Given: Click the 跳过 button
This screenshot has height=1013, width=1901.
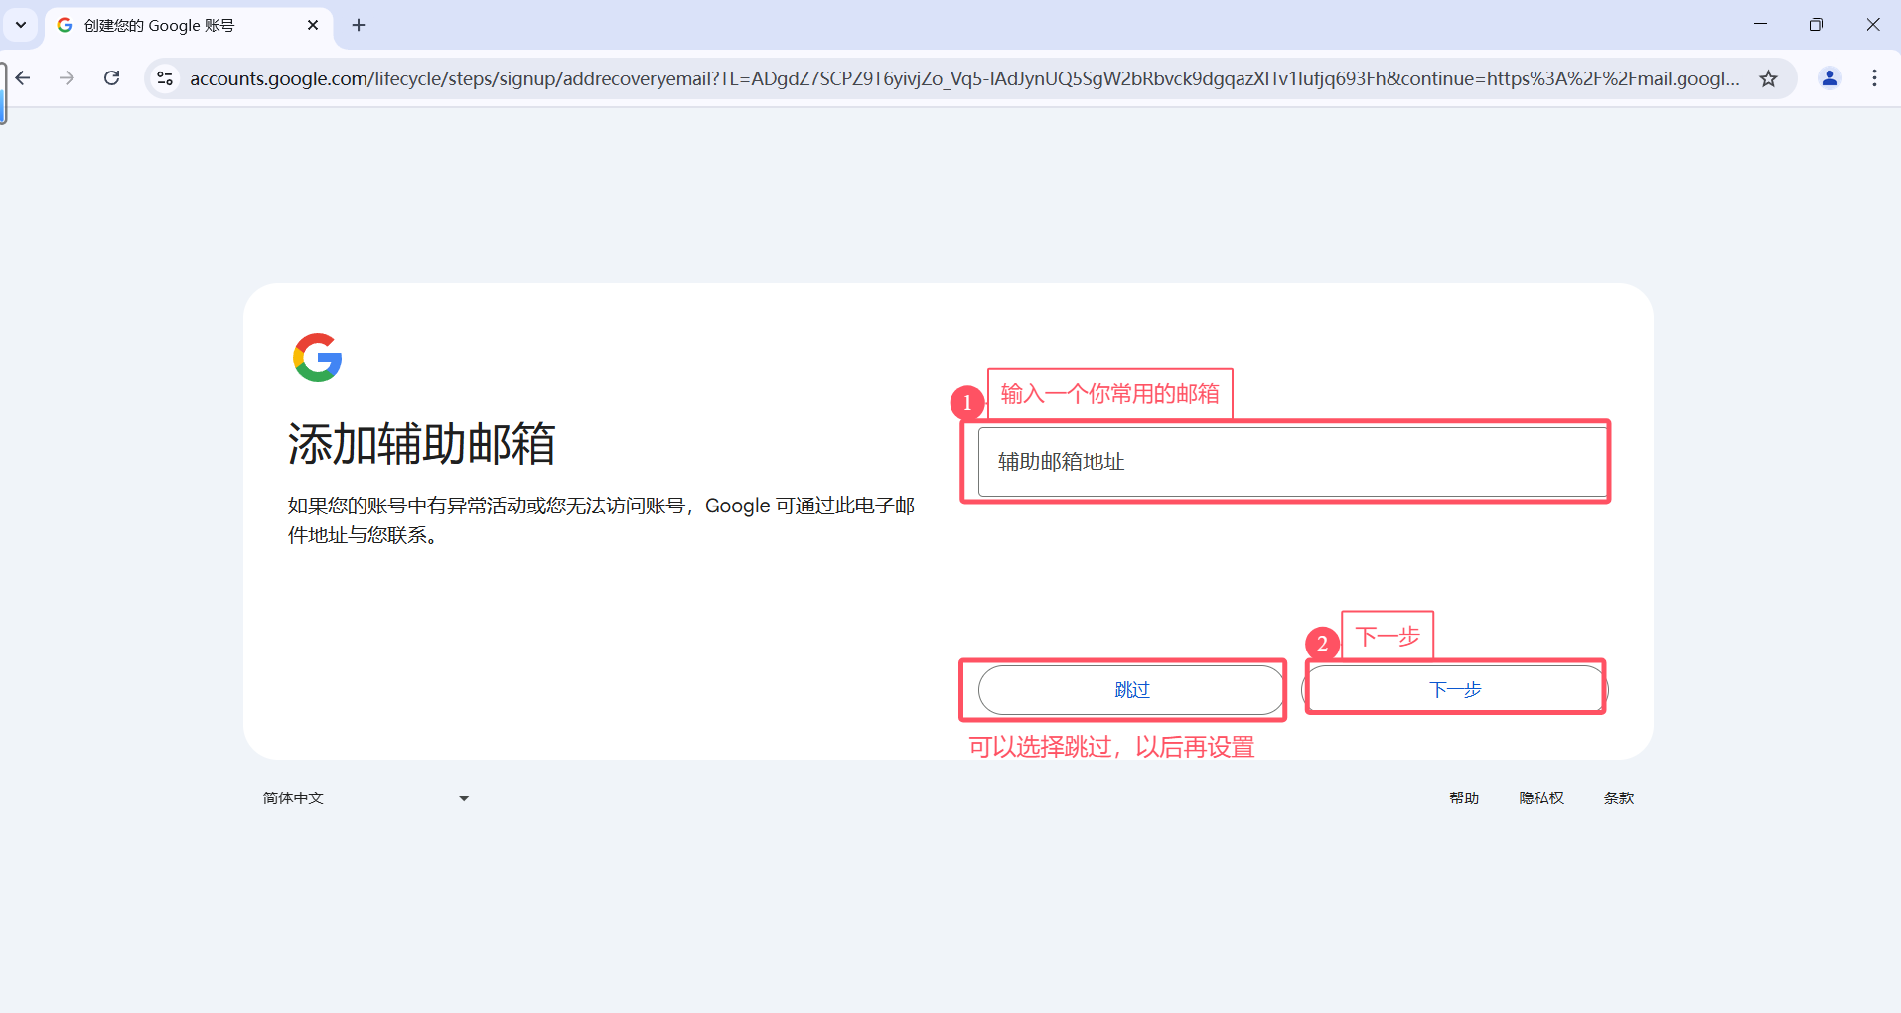Looking at the screenshot, I should click(x=1131, y=690).
